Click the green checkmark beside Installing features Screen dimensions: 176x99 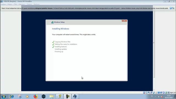point(53,47)
